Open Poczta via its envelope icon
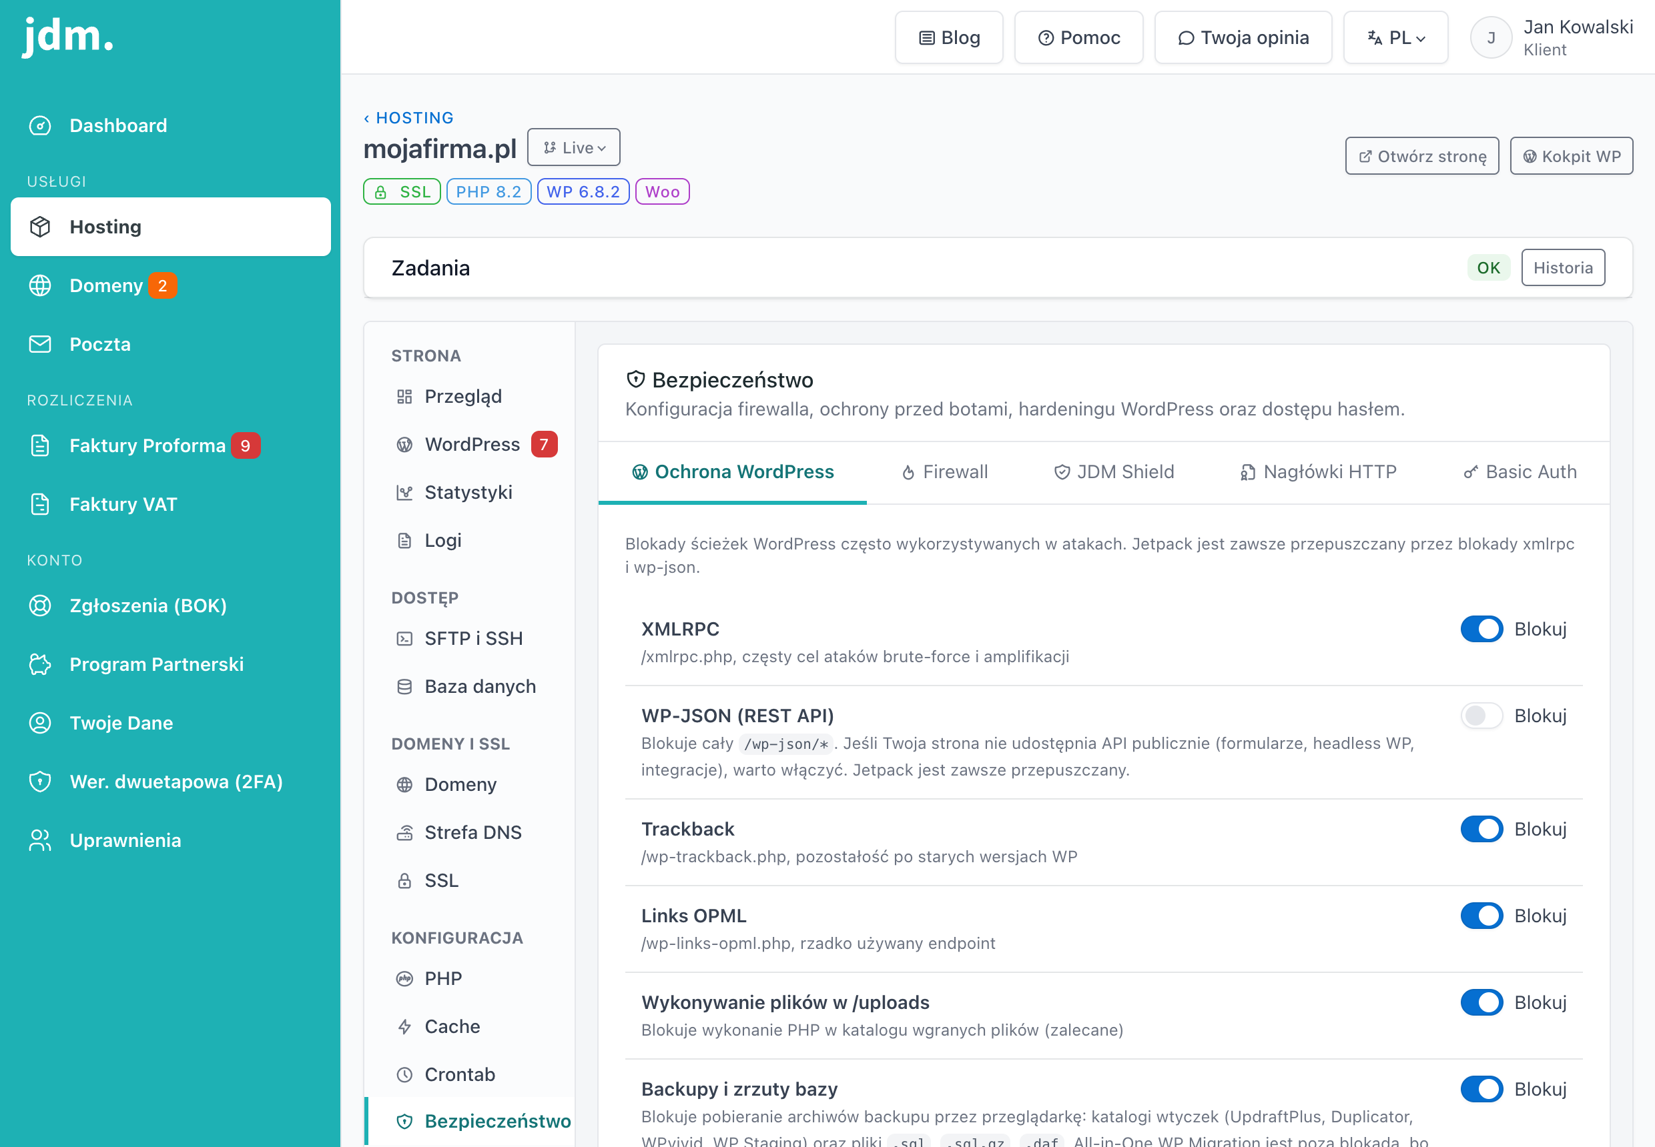Viewport: 1655px width, 1147px height. point(40,344)
